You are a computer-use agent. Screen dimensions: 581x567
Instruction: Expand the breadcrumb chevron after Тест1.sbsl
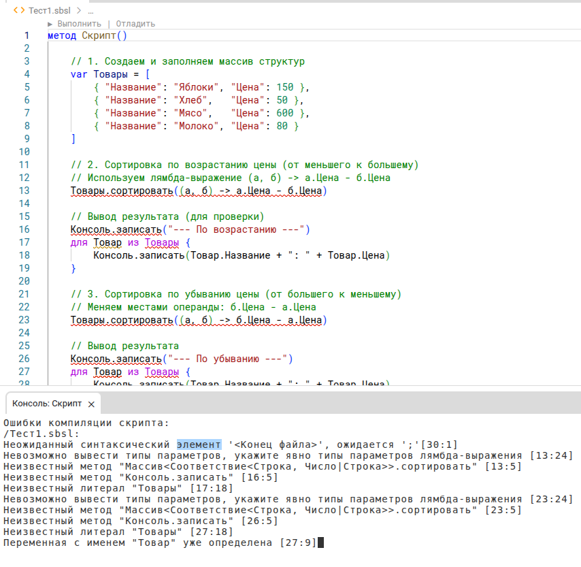(79, 10)
